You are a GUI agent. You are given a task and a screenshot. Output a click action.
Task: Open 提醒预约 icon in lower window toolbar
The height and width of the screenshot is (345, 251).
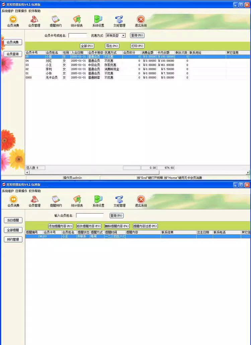pyautogui.click(x=56, y=201)
